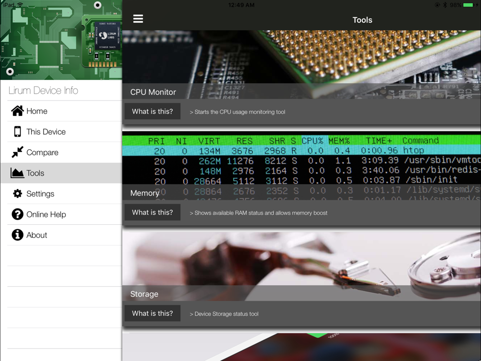Click 'What is this?' under Storage
Viewport: 481px width, 361px height.
click(152, 313)
